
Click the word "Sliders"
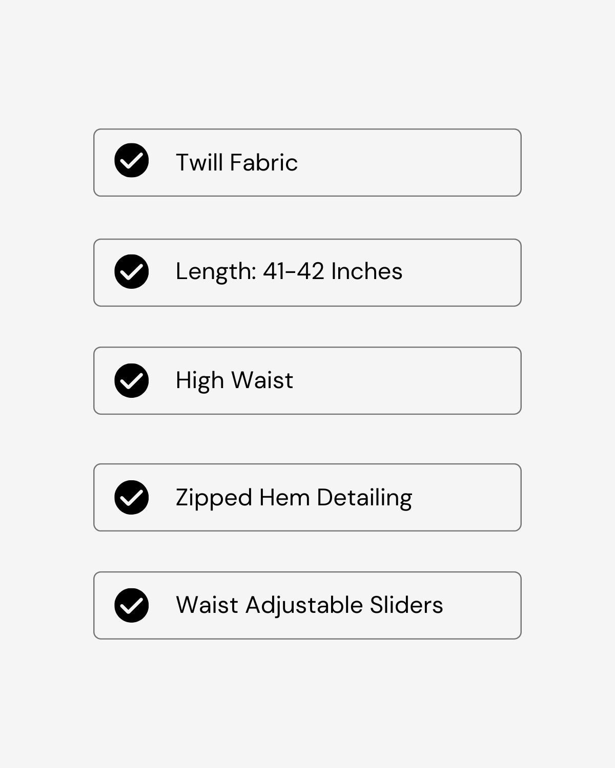point(406,605)
